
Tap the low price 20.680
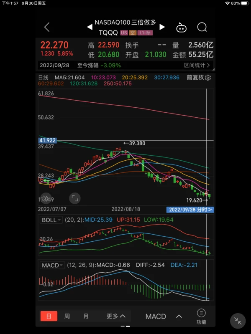(x=108, y=55)
